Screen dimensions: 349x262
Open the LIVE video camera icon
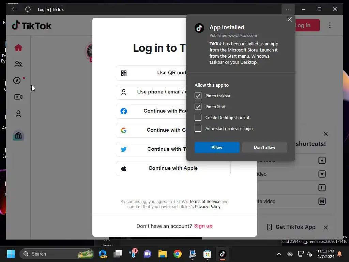coord(18,97)
